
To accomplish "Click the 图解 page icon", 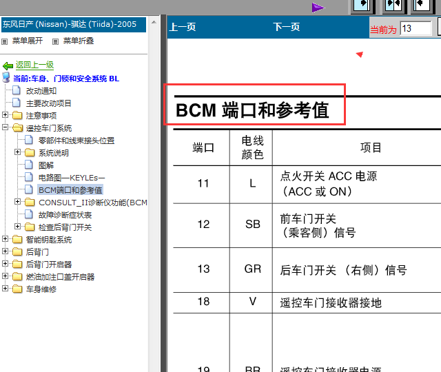I will 29,165.
